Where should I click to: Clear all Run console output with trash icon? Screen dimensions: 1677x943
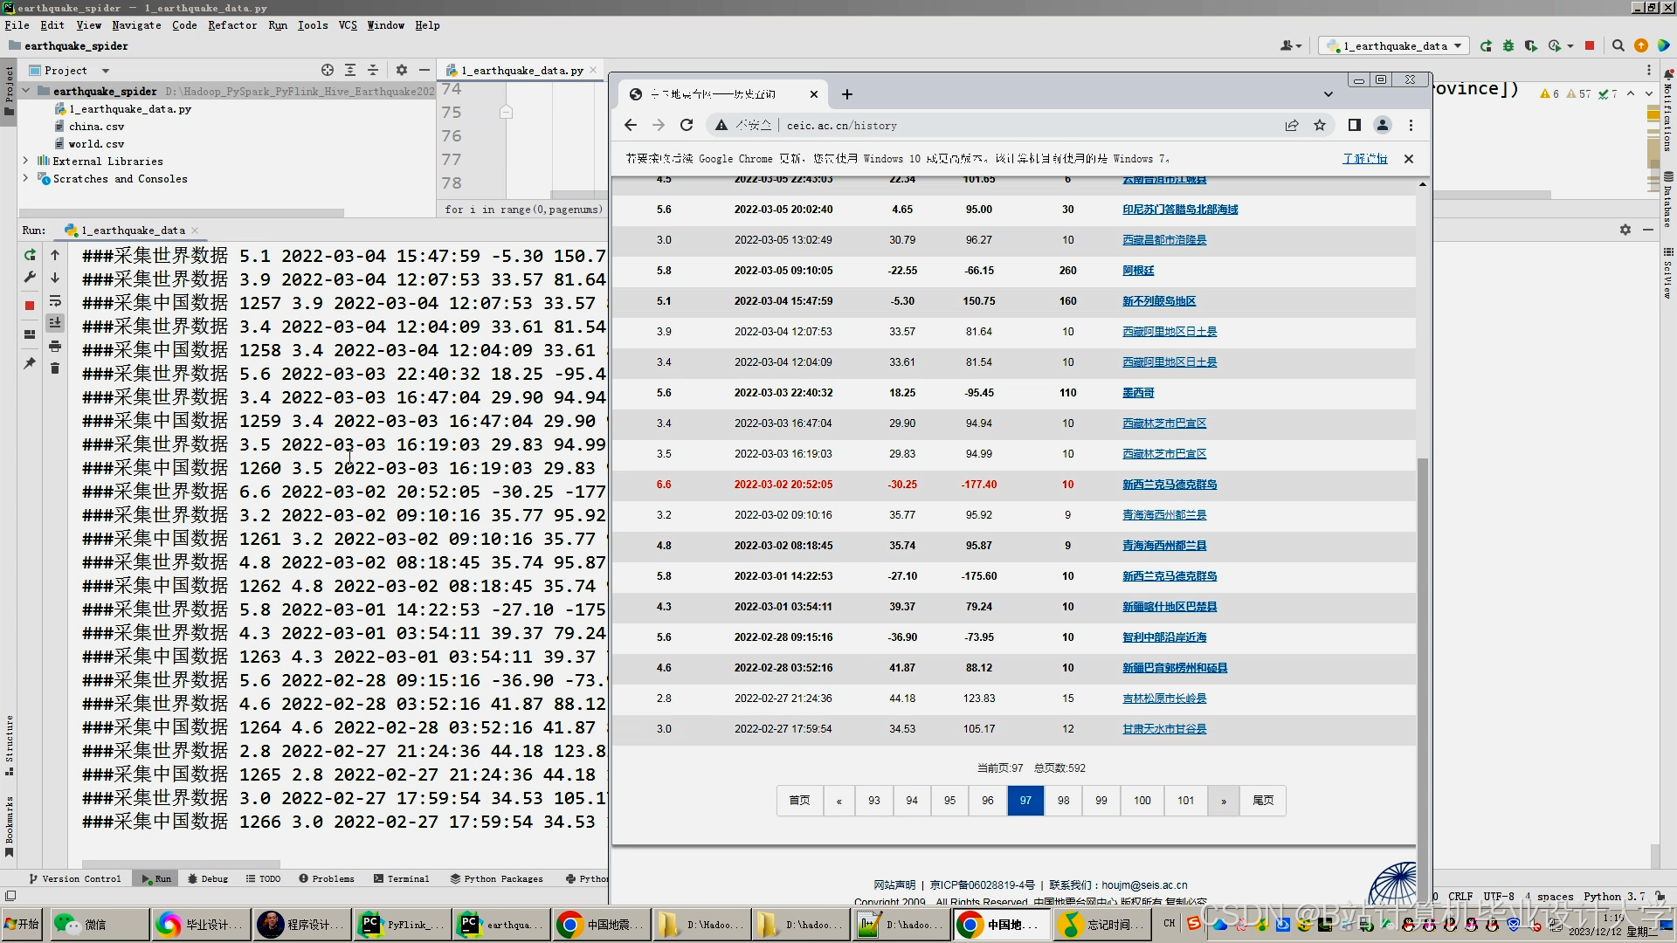pos(55,368)
